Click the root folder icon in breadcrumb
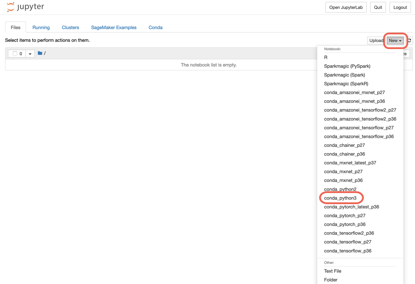Image resolution: width=415 pixels, height=284 pixels. 40,53
